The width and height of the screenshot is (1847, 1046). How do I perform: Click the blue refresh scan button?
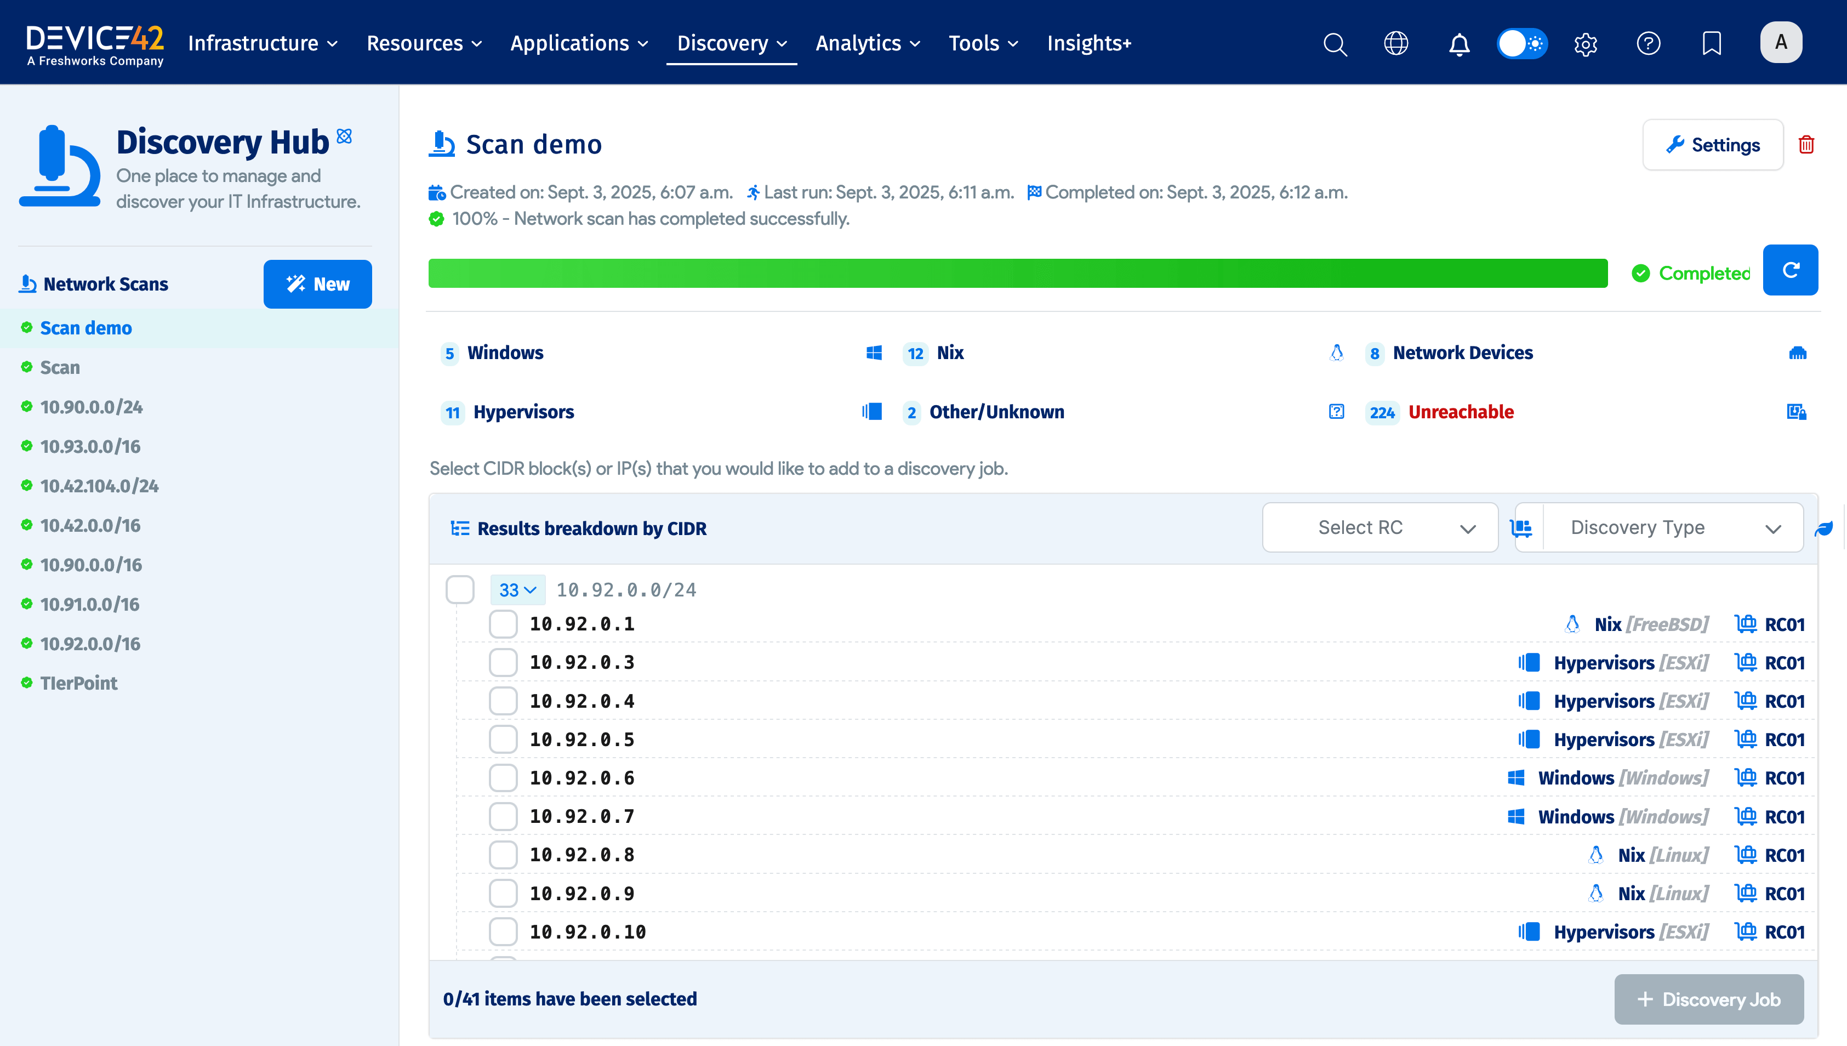tap(1789, 270)
